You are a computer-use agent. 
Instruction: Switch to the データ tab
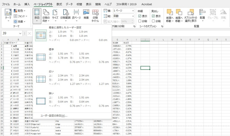point(69,4)
